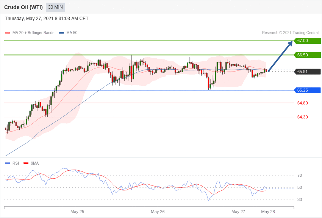Toggle the MA 20 + Bollinger Bands legend label
This screenshot has height=218, width=322.
[33, 33]
